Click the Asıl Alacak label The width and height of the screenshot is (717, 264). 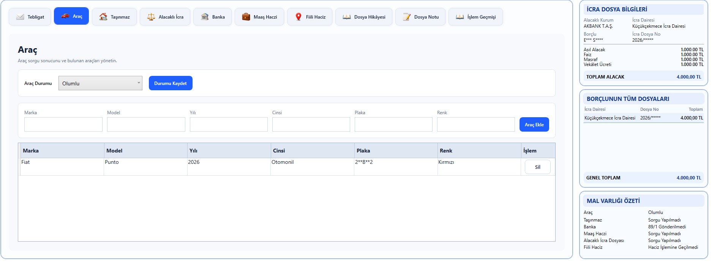(594, 50)
